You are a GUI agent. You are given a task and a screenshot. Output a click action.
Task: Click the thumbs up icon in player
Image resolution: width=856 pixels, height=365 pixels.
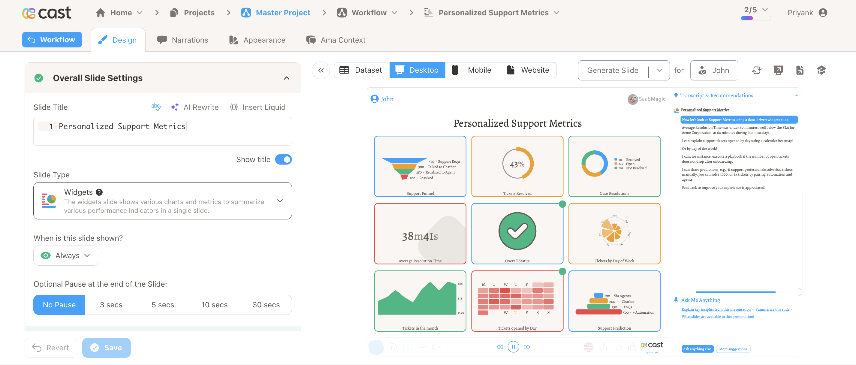pos(632,347)
